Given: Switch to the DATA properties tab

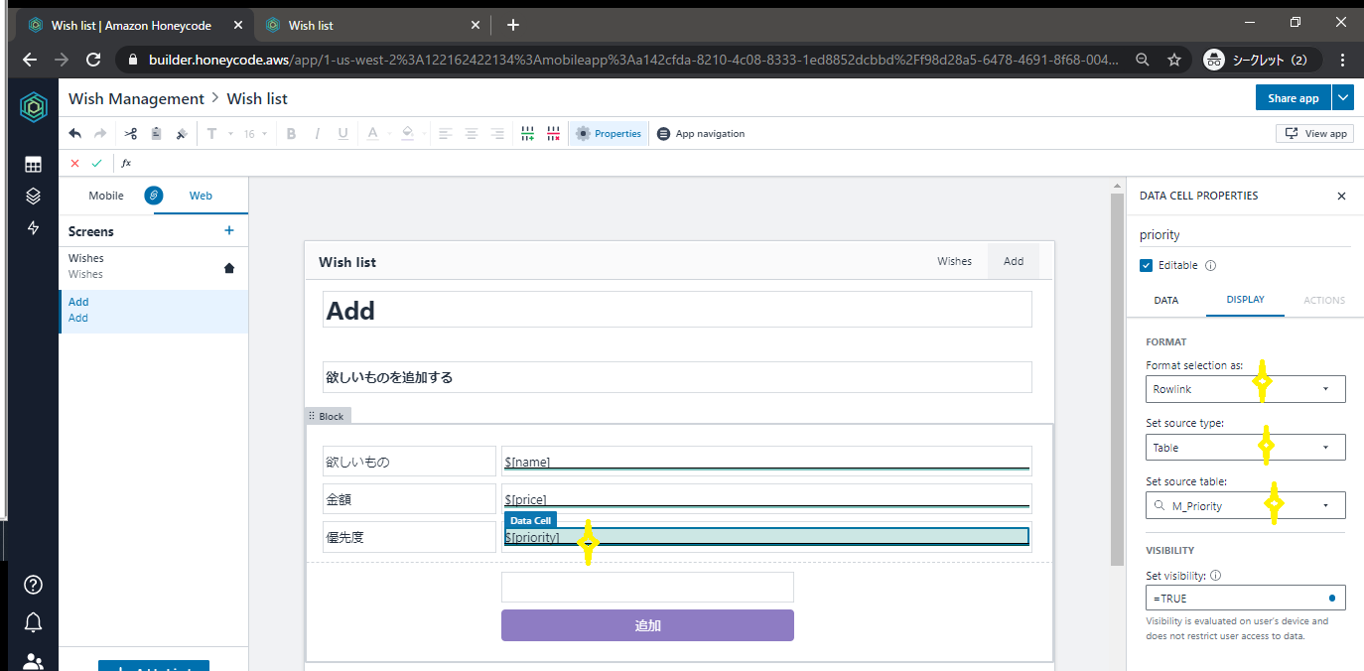Looking at the screenshot, I should pos(1166,300).
